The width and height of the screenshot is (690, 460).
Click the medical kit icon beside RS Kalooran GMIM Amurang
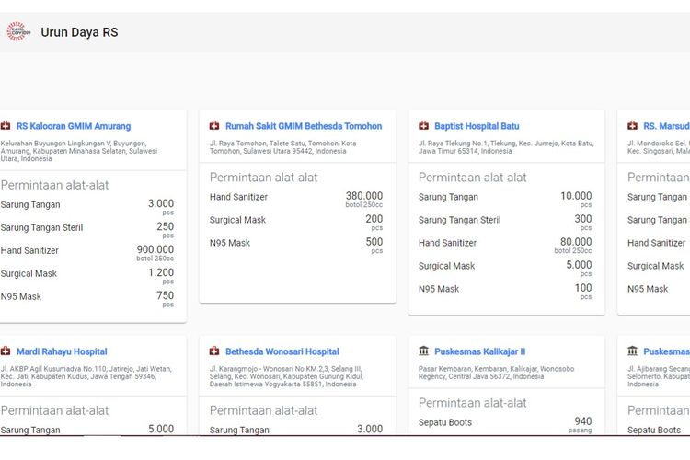tap(6, 126)
